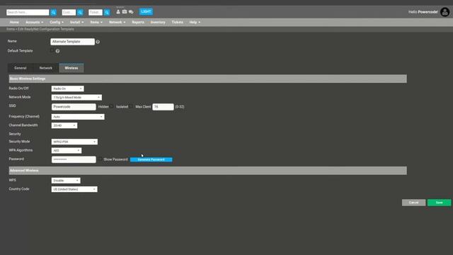
Task: Click the Items breadcrumb link
Action: click(11, 29)
